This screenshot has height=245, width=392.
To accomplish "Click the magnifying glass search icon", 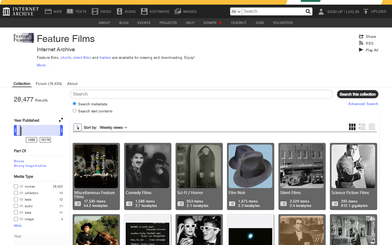I will pyautogui.click(x=308, y=11).
